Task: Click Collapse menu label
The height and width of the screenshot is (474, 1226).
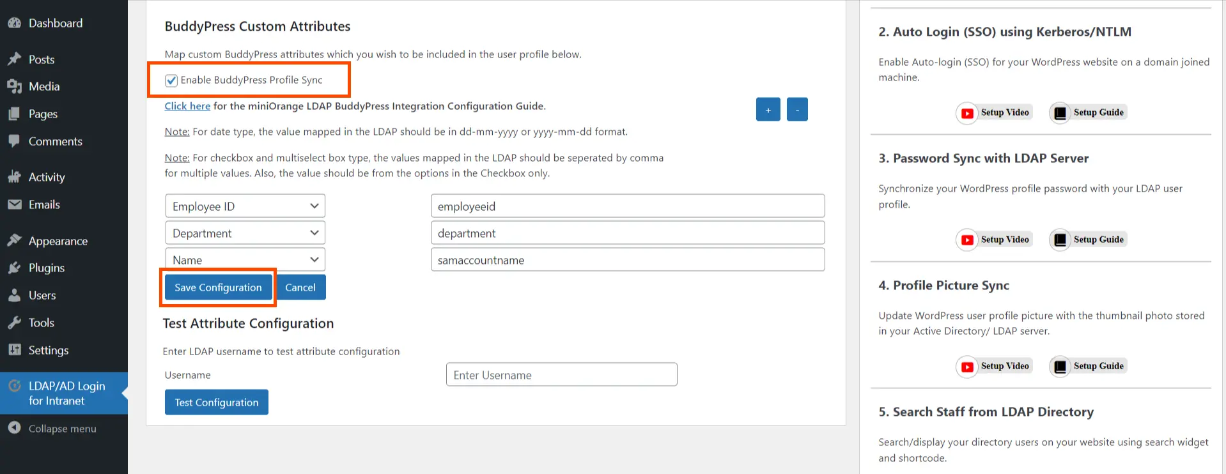Action: click(62, 429)
